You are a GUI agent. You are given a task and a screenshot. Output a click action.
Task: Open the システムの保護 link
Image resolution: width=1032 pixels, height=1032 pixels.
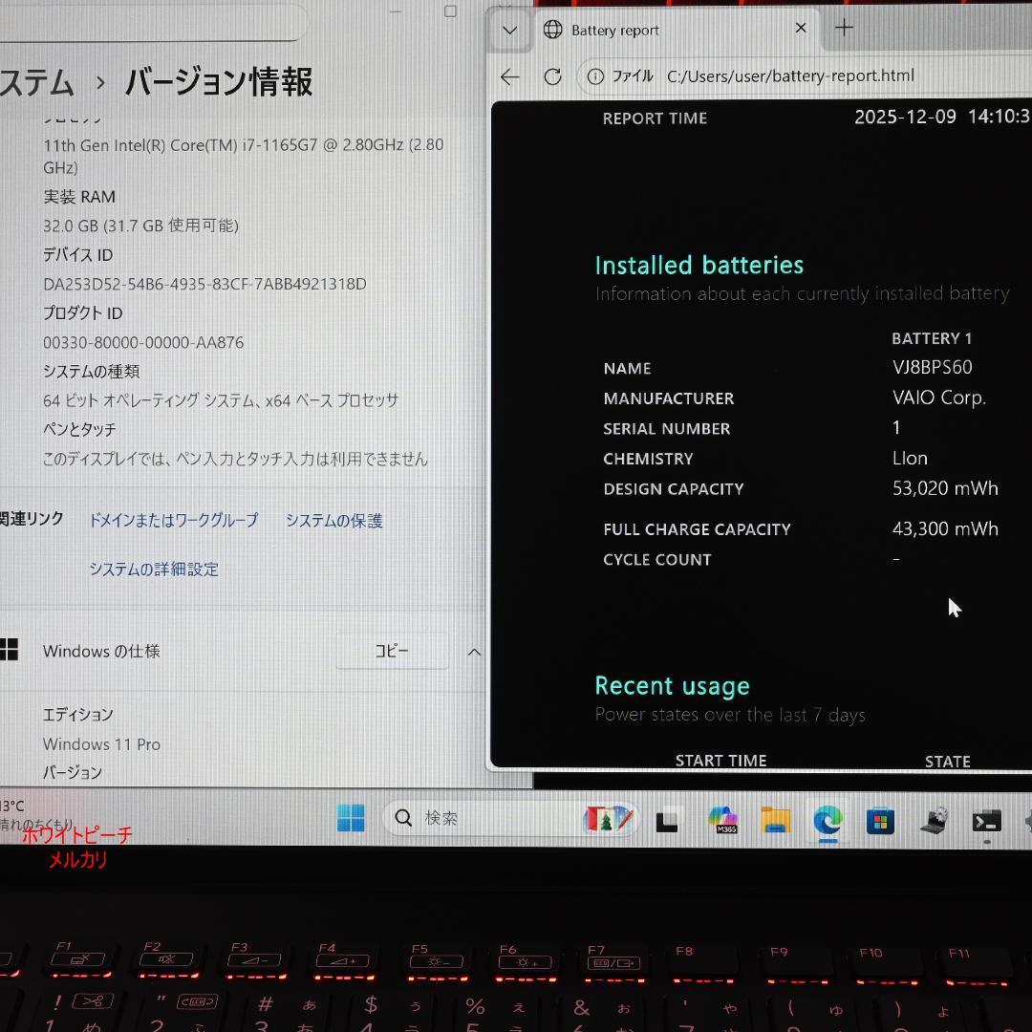pyautogui.click(x=333, y=520)
